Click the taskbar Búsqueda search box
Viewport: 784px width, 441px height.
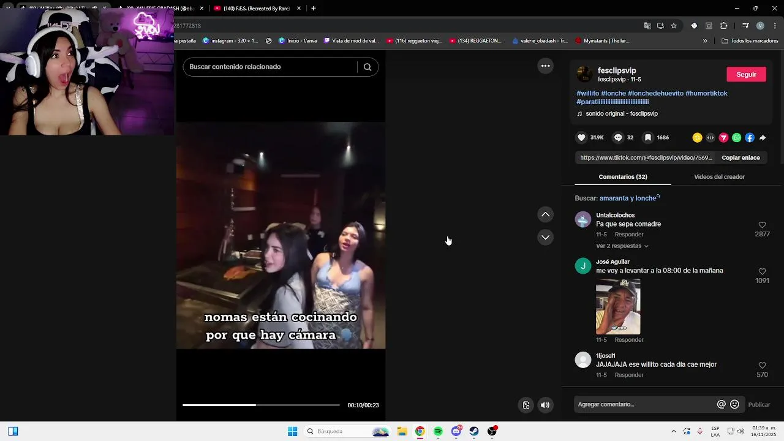(347, 431)
